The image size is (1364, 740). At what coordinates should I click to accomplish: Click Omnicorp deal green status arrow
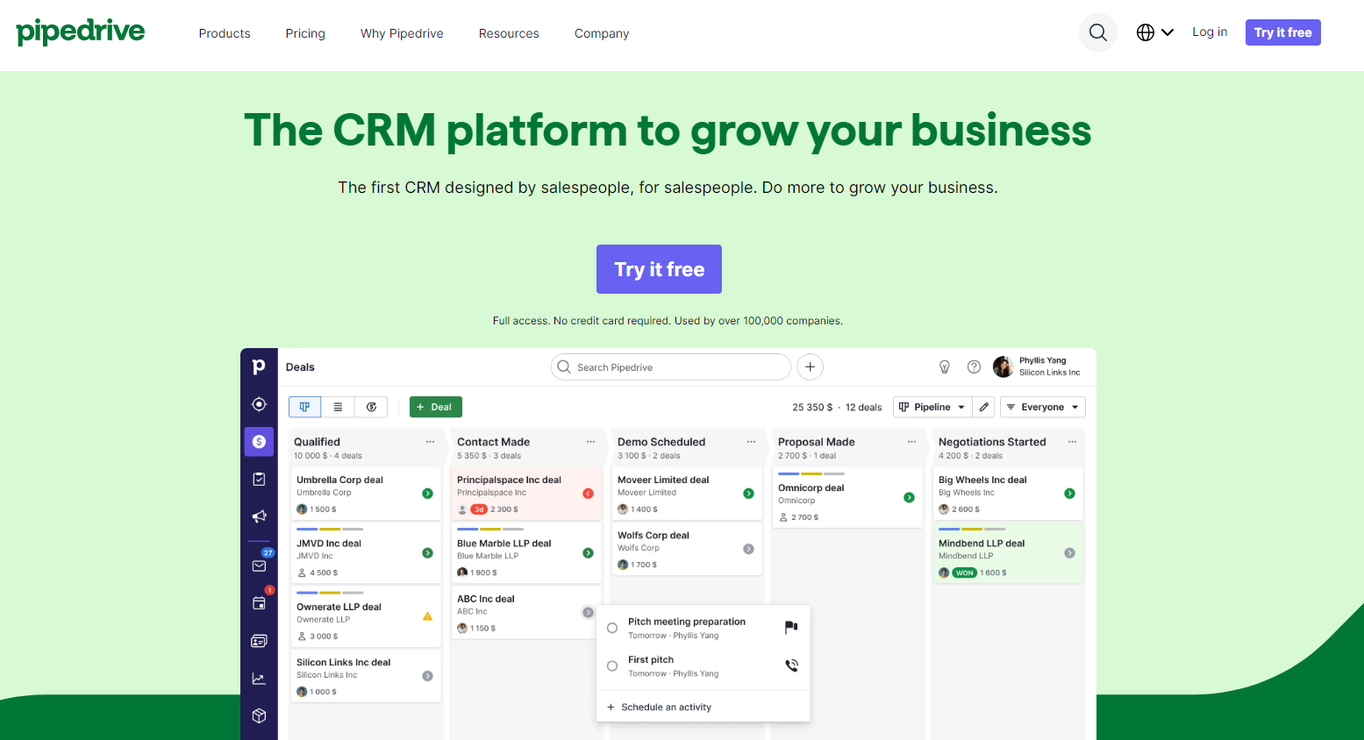coord(909,497)
